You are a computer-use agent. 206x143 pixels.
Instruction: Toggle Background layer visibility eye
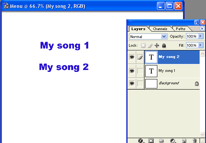point(132,84)
